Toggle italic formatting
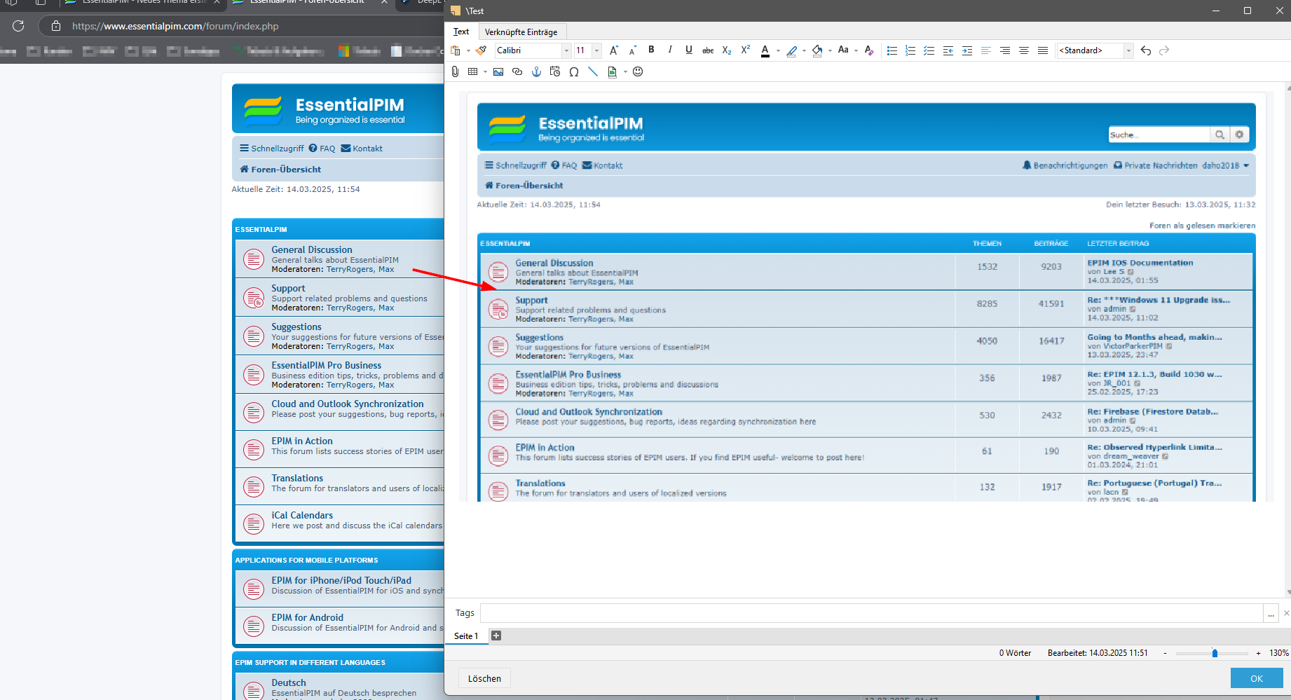The width and height of the screenshot is (1291, 700). (670, 50)
